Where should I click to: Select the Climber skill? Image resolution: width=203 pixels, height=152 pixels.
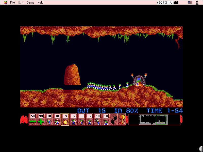tap(49, 120)
